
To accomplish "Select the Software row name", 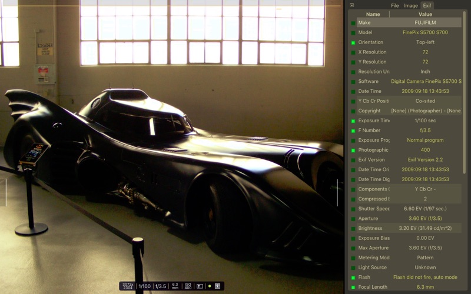I will (x=369, y=81).
